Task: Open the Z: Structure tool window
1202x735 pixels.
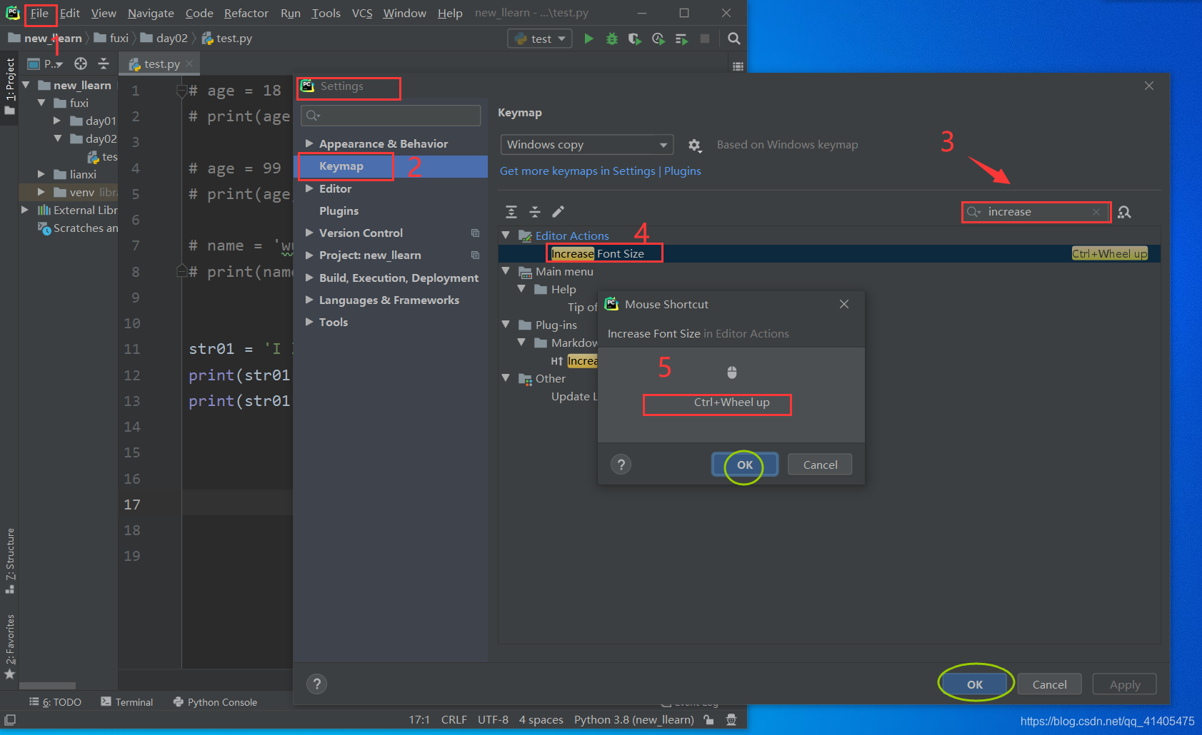Action: (9, 561)
